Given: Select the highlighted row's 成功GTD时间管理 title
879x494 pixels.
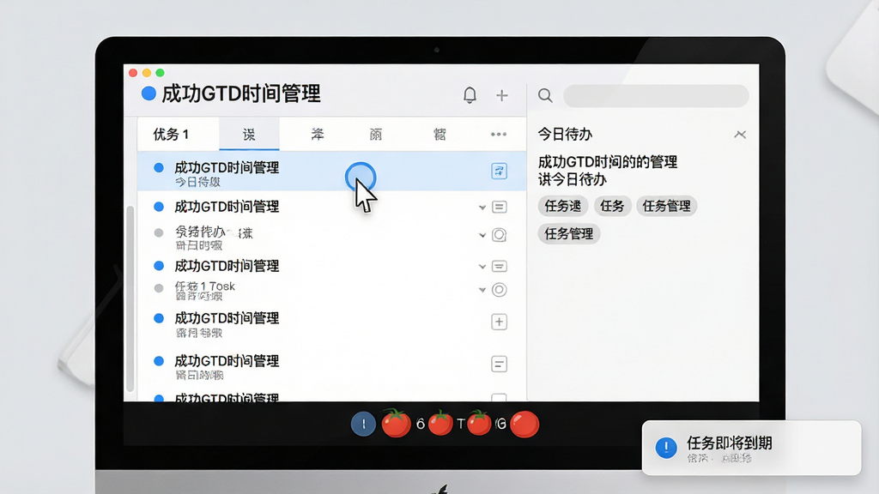Looking at the screenshot, I should pyautogui.click(x=227, y=167).
